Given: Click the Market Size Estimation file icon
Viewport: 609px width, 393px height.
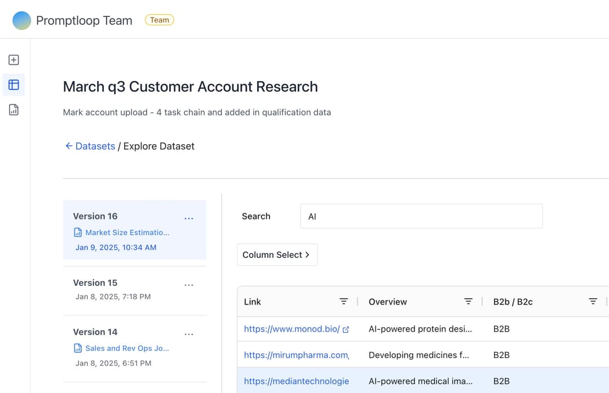Looking at the screenshot, I should 77,232.
